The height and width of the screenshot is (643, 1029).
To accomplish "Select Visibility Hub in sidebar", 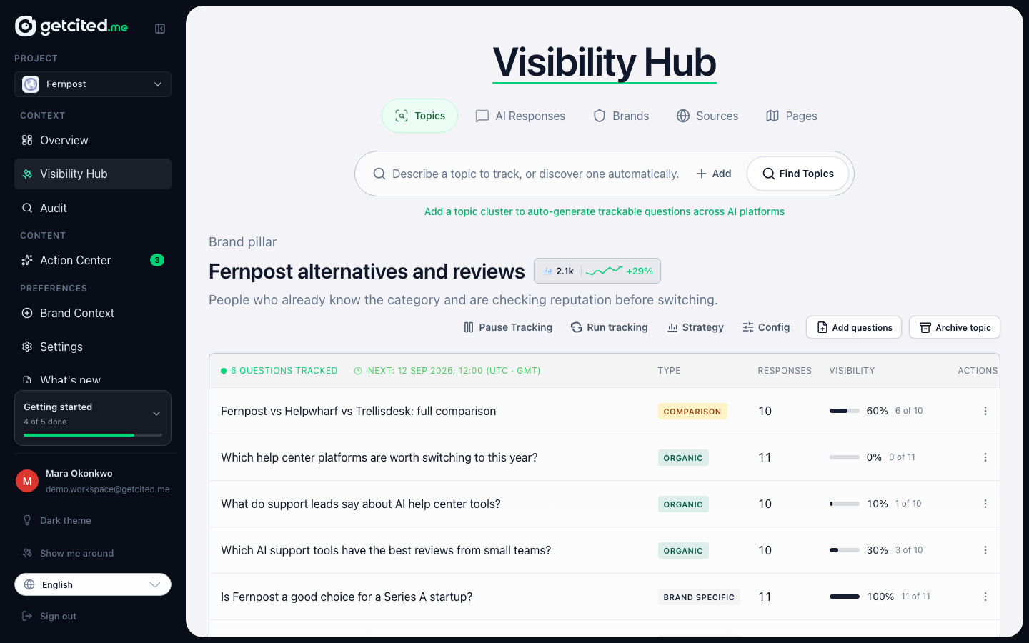I will (x=93, y=174).
